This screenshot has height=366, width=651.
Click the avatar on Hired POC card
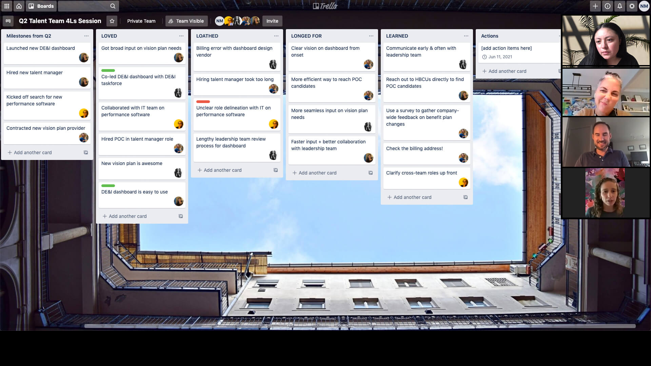point(178,148)
